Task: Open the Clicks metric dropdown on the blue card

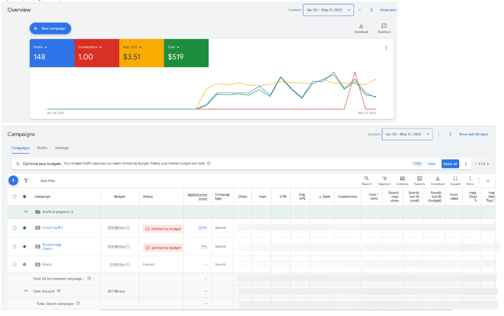Action: pos(40,47)
